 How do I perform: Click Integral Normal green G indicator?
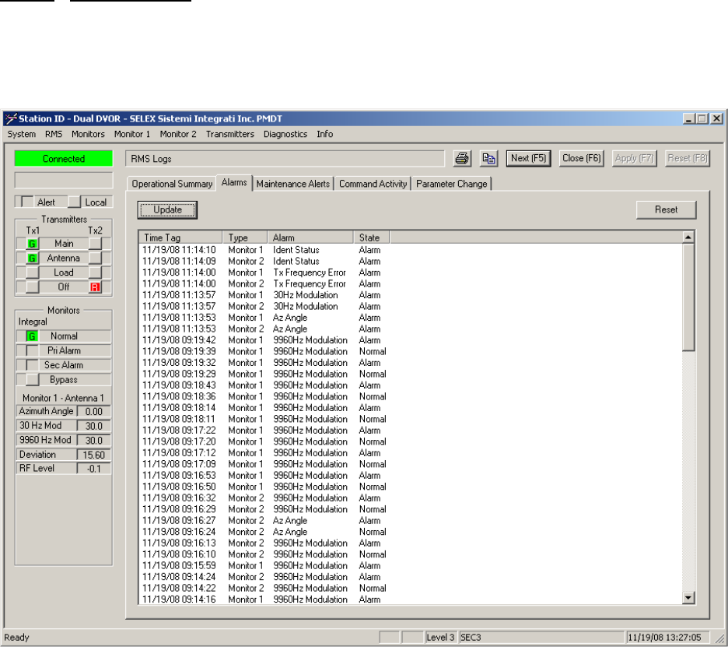(32, 336)
